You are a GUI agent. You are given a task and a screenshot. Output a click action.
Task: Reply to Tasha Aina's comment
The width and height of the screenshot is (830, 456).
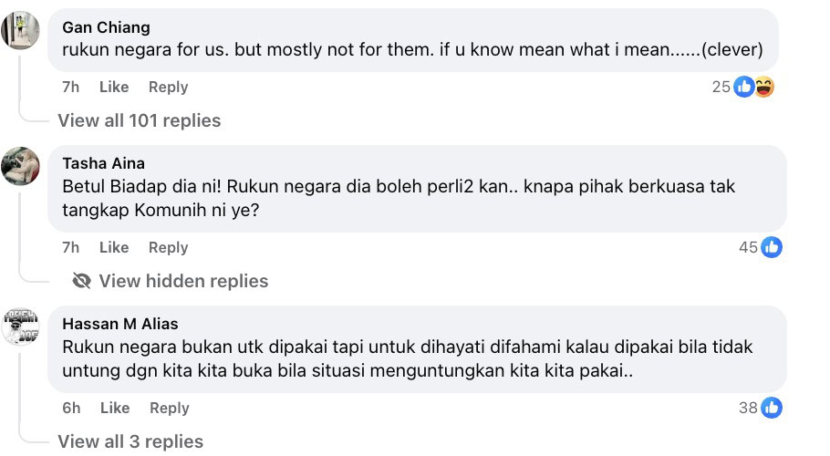[x=168, y=247]
